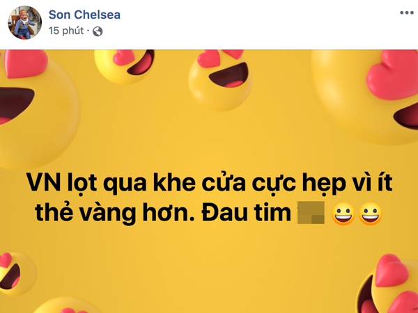This screenshot has width=418, height=313.
Task: Open the three-dots post options menu
Action: 406,13
